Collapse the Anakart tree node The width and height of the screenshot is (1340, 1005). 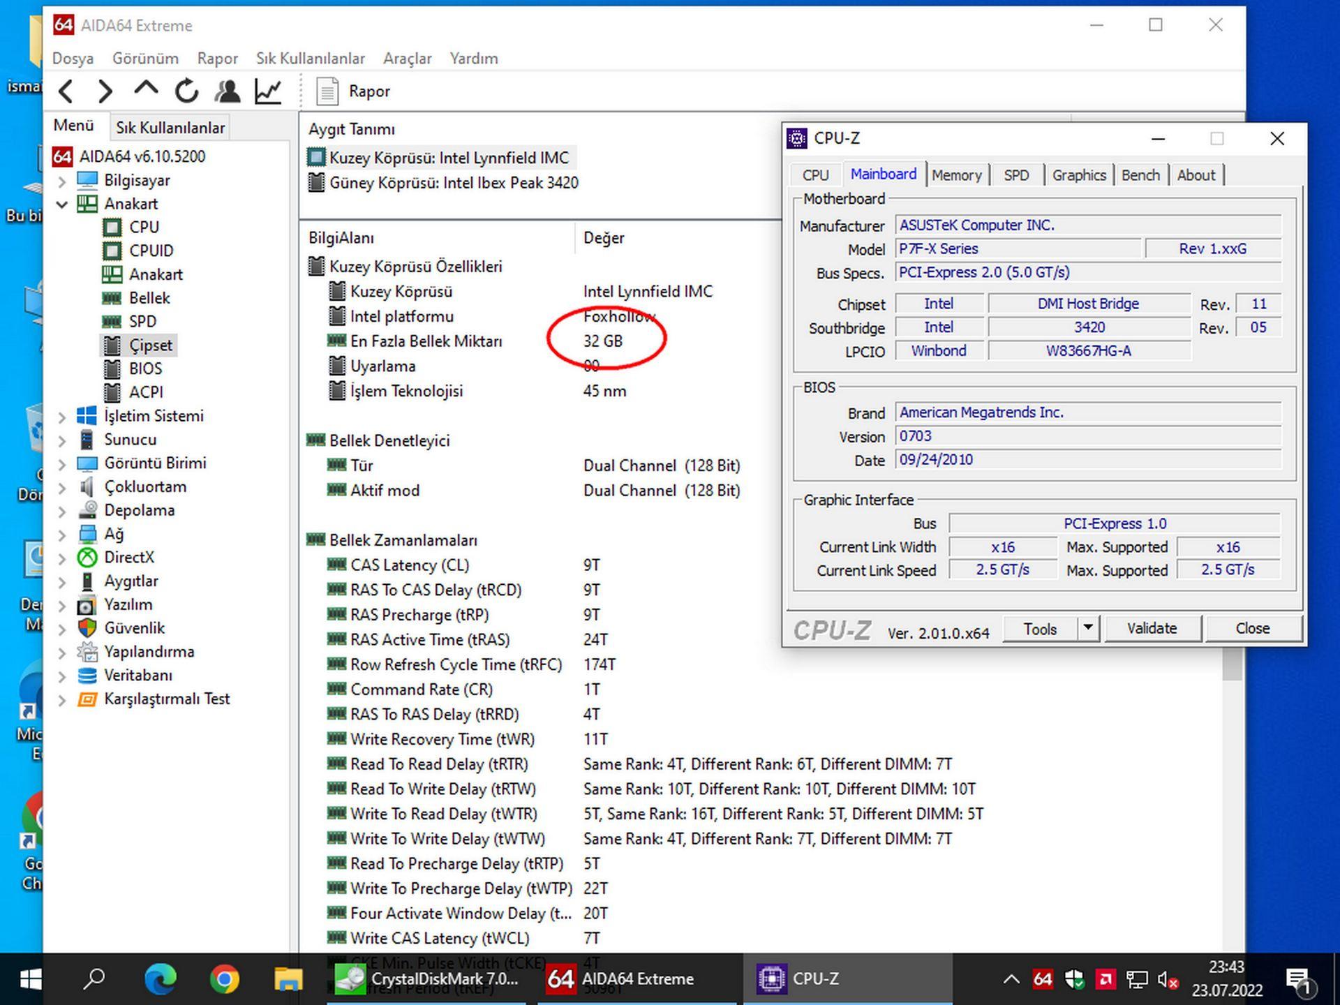(62, 204)
